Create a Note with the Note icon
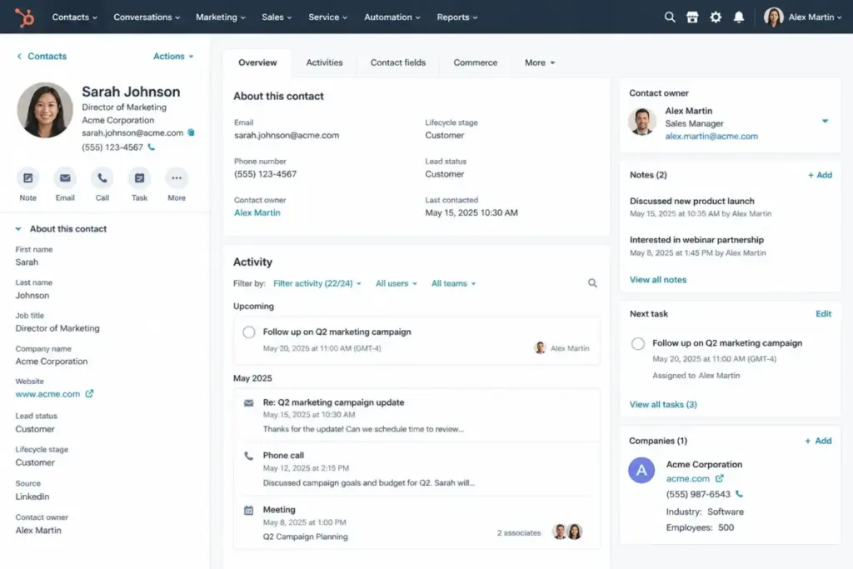The image size is (853, 569). pyautogui.click(x=27, y=178)
